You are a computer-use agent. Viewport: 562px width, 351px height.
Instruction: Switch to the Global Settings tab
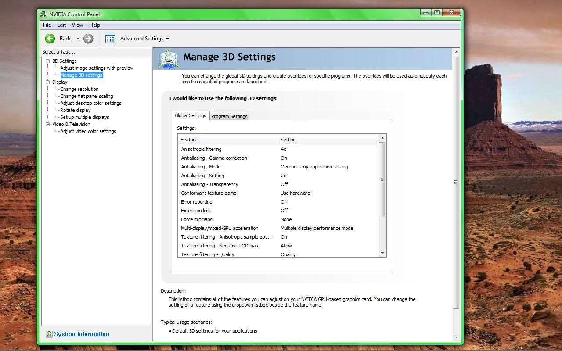(191, 115)
